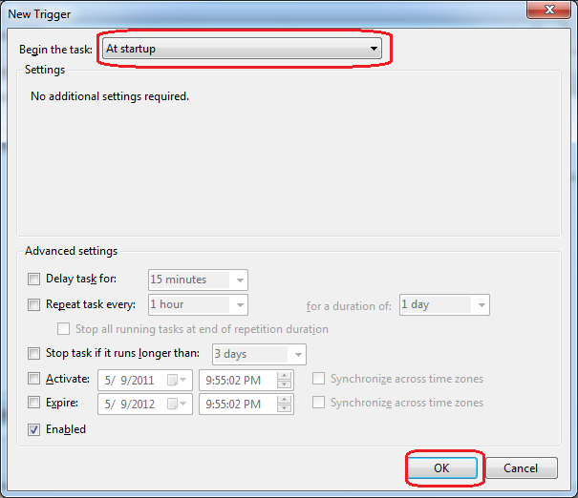
Task: Enable the 'Delay task for' checkbox
Action: pyautogui.click(x=33, y=279)
